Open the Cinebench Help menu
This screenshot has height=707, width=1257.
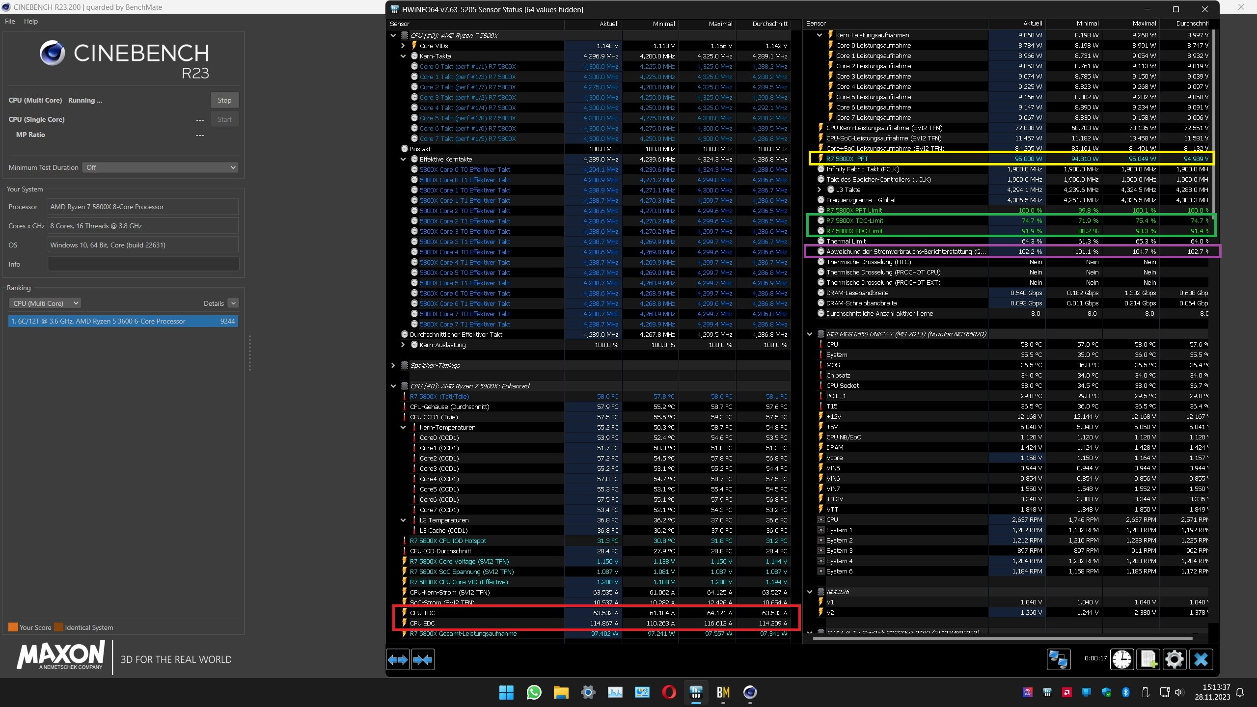point(30,21)
